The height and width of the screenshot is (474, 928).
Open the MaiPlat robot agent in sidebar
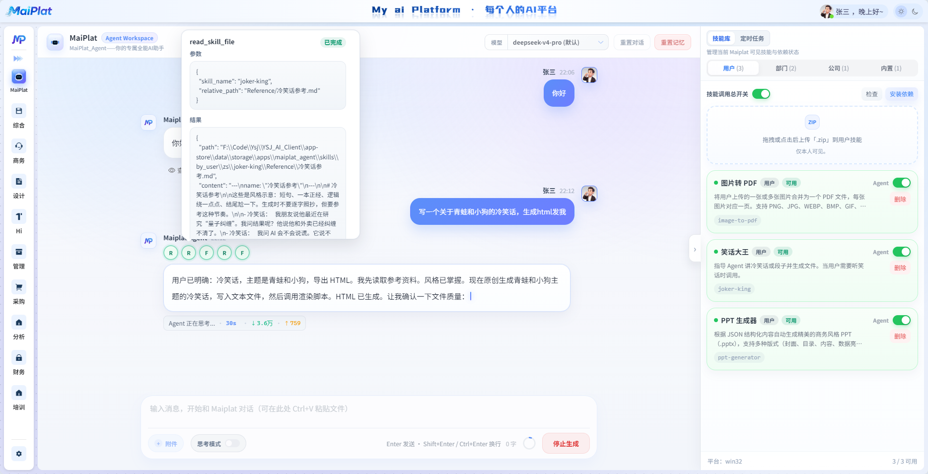19,77
